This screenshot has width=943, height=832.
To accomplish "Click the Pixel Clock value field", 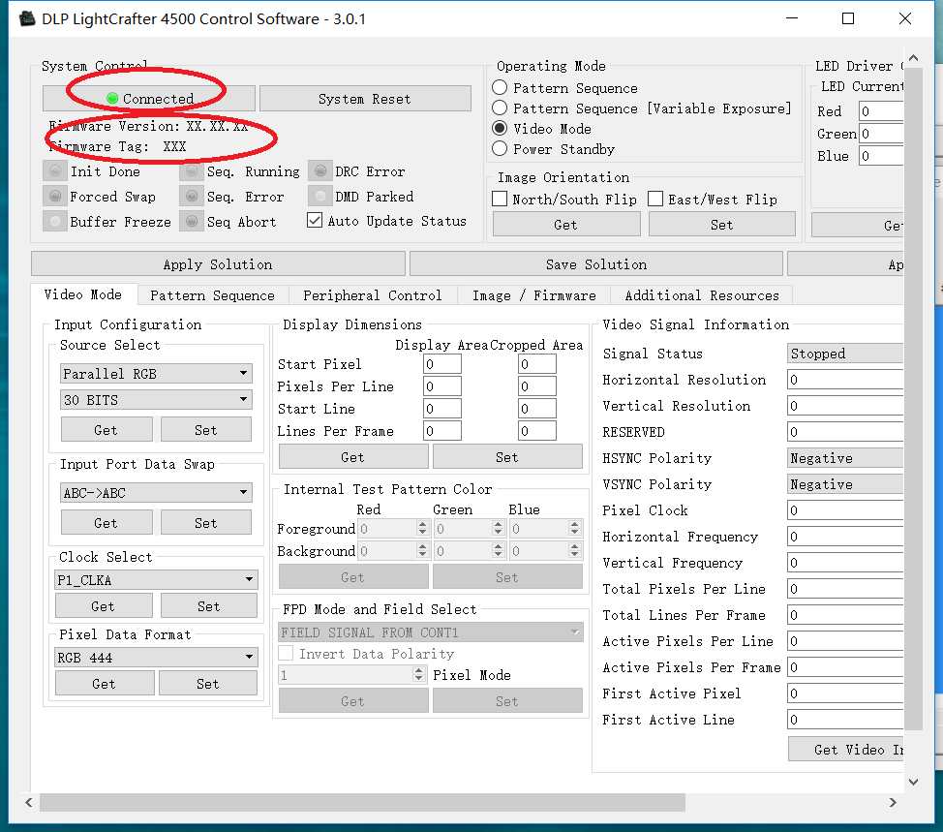I will [x=845, y=510].
